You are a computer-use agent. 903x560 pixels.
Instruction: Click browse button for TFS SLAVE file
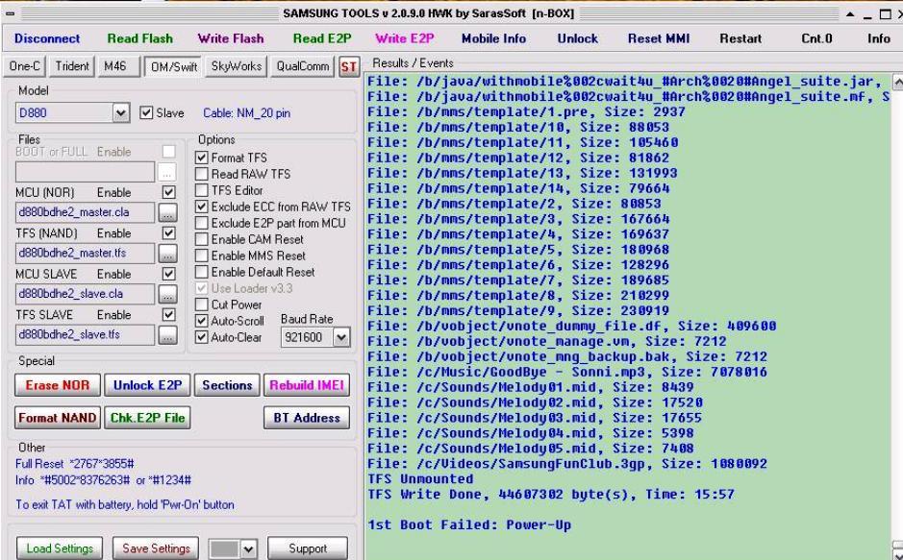(167, 334)
